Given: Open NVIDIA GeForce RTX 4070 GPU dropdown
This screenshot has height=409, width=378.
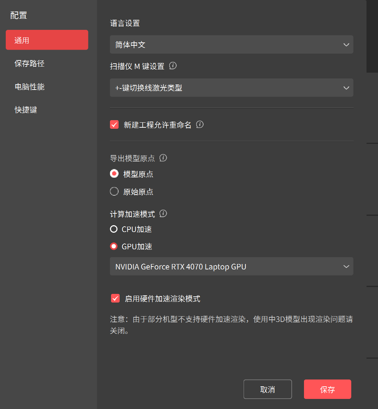Looking at the screenshot, I should tap(231, 267).
